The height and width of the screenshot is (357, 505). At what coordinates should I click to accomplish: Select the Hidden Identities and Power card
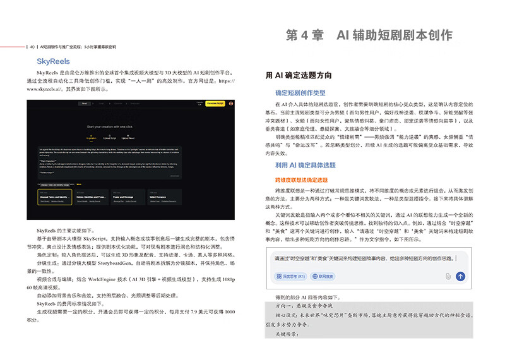91,198
